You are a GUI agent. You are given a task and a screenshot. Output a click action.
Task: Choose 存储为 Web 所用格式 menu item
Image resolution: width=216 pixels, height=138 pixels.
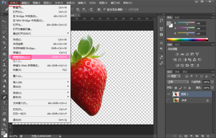coord(40,66)
